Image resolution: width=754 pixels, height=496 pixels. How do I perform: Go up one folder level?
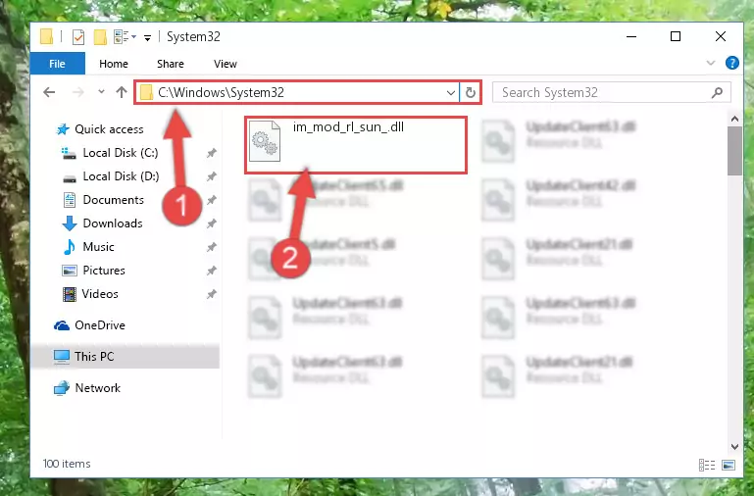coord(122,92)
